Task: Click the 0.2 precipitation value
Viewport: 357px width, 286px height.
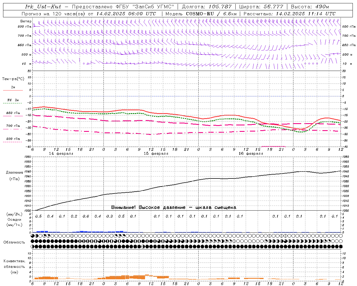Action: [74, 216]
